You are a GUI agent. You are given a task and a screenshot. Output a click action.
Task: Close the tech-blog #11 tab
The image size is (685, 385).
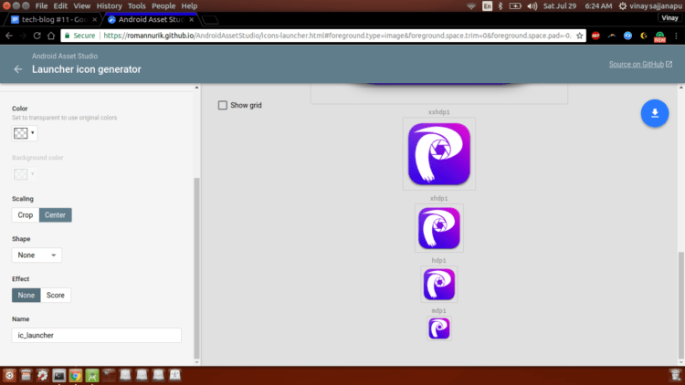click(94, 20)
